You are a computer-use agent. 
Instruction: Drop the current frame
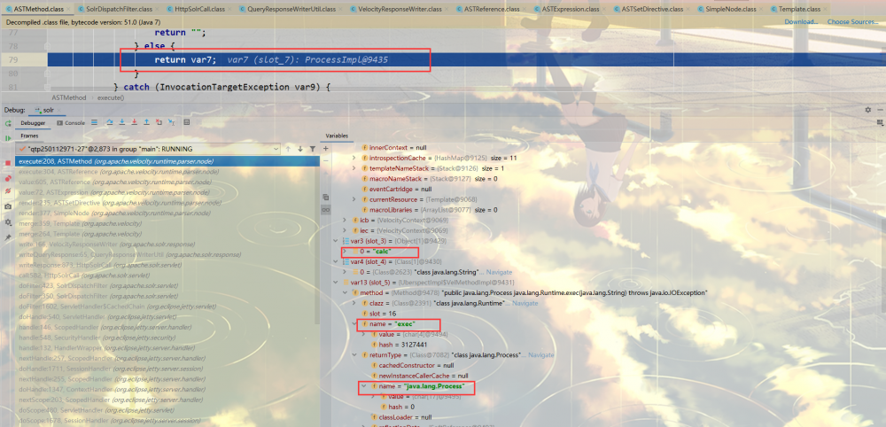(159, 122)
